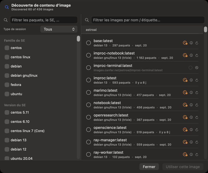Click dashed circle status icon on improc-terminal:latest
This screenshot has height=173, width=208.
pyautogui.click(x=191, y=68)
